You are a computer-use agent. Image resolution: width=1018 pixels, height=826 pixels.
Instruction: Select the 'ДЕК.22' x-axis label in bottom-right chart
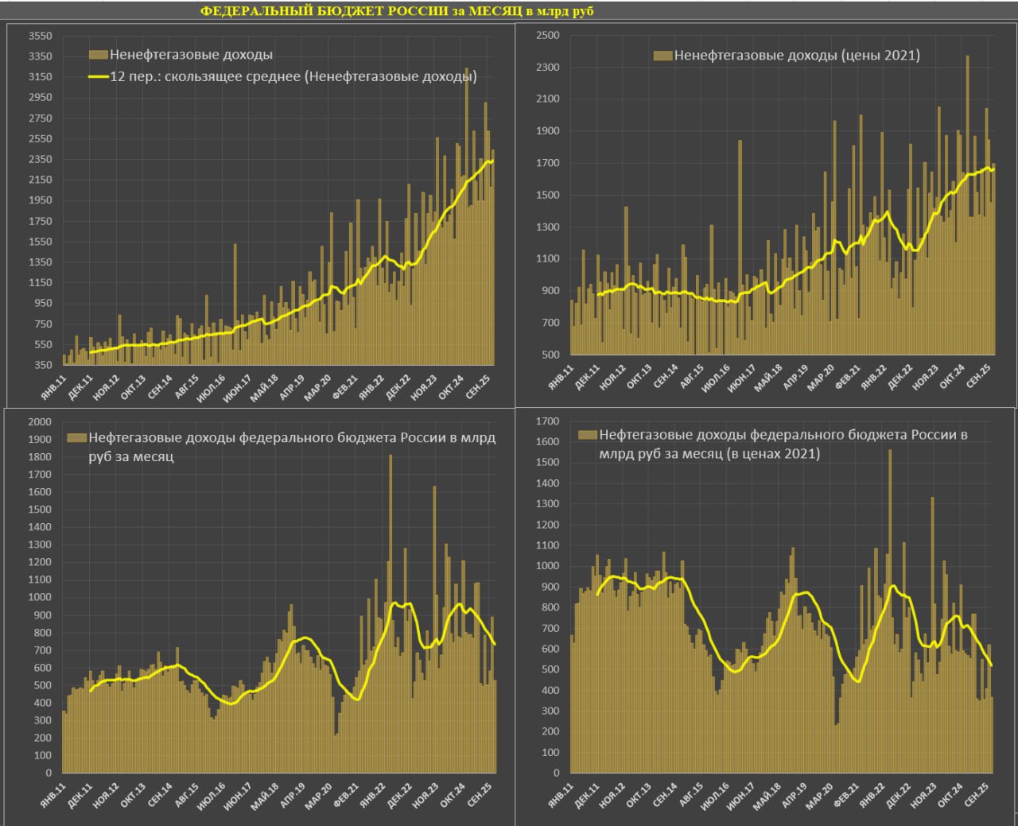click(x=897, y=796)
